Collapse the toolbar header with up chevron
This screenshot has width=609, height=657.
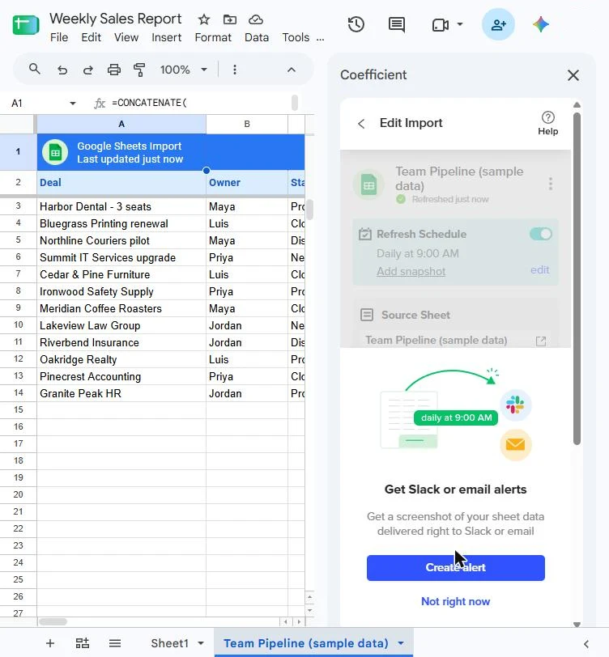pyautogui.click(x=291, y=70)
